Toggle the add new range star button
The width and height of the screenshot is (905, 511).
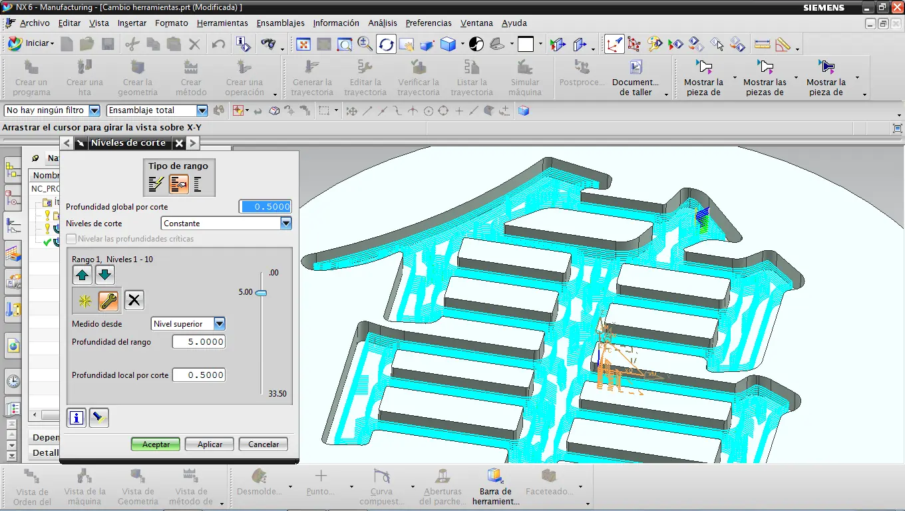pos(85,301)
